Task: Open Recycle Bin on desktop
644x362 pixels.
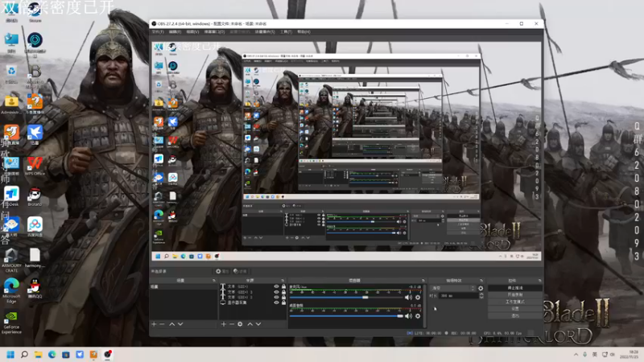Action: click(x=11, y=74)
